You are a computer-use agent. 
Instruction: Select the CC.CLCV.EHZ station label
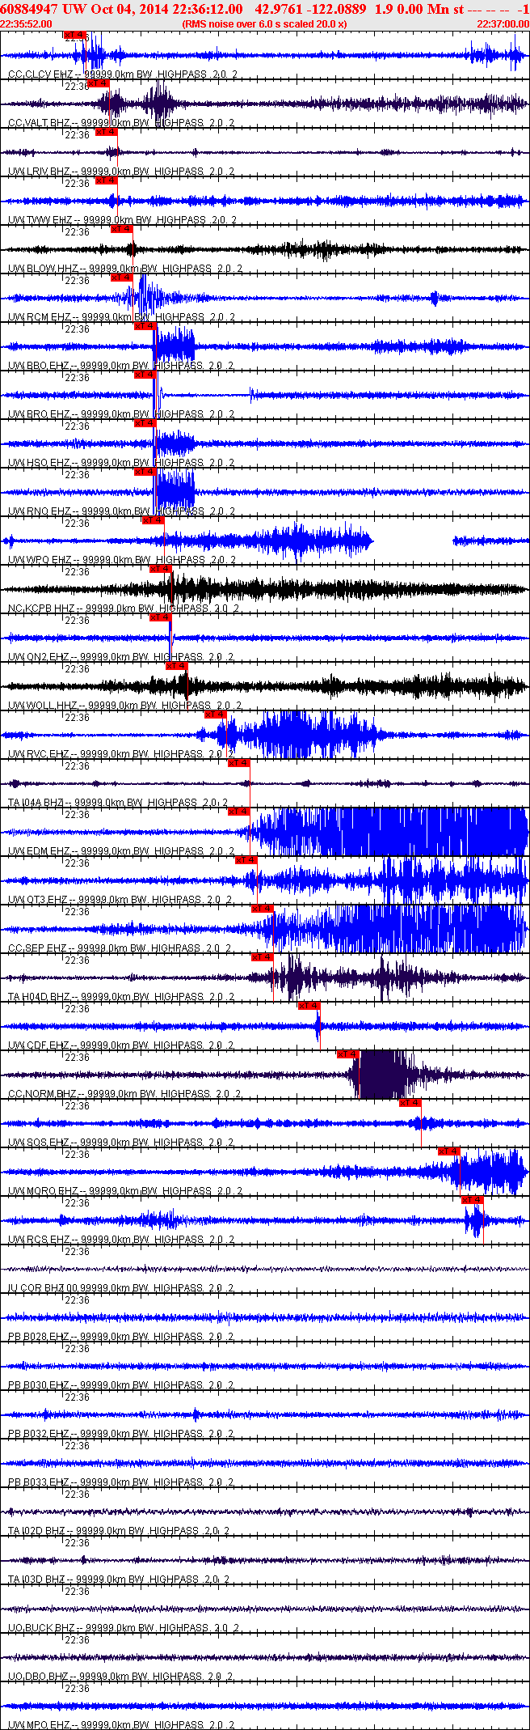point(123,74)
